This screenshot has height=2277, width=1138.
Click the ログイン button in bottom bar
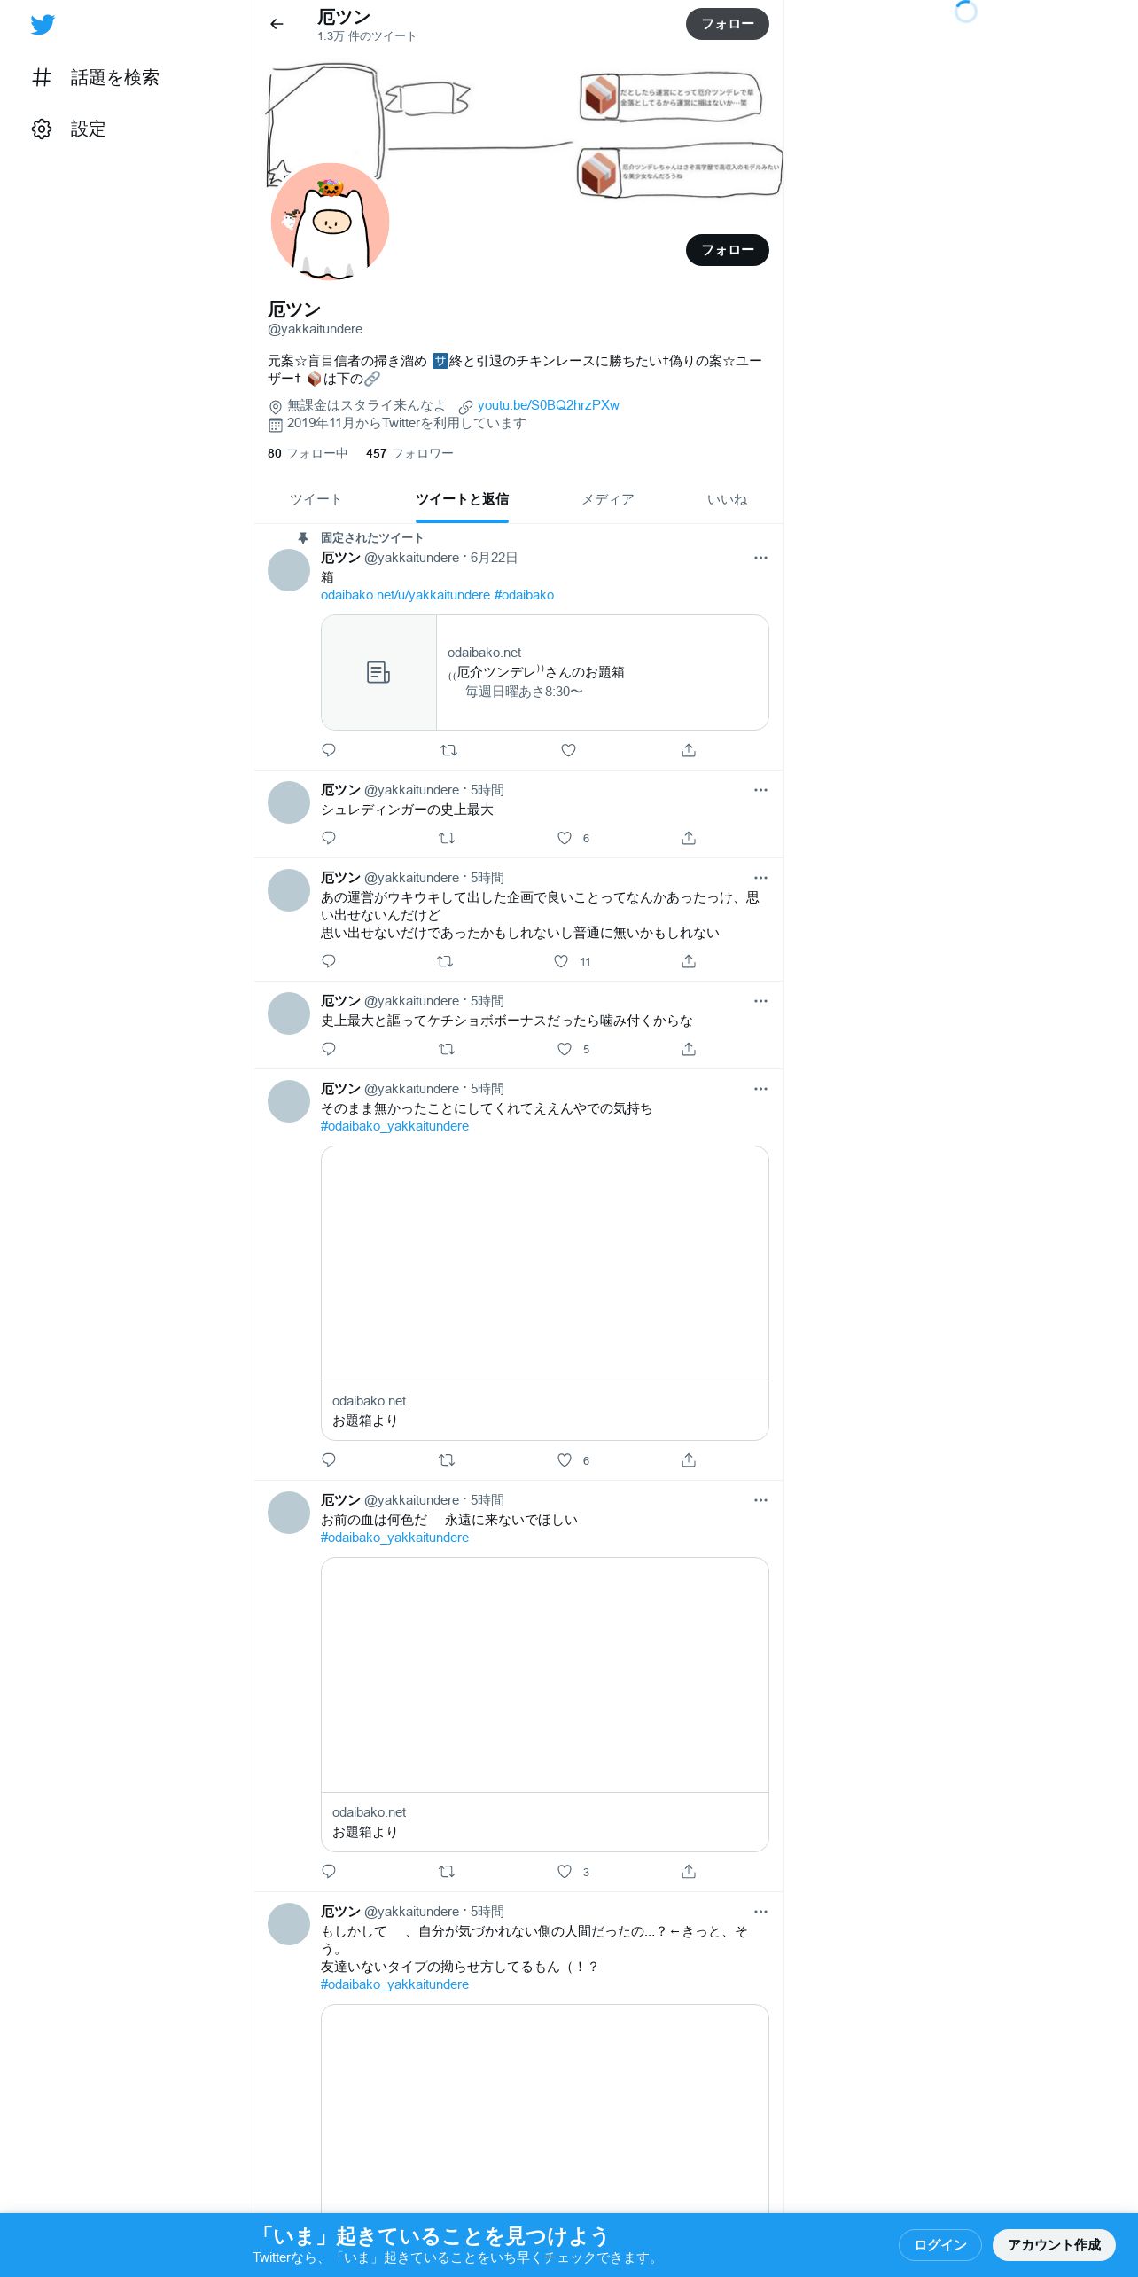click(940, 2244)
